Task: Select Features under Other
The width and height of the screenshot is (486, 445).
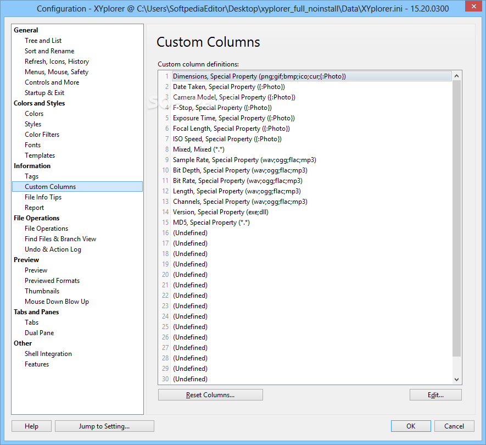Action: 37,364
